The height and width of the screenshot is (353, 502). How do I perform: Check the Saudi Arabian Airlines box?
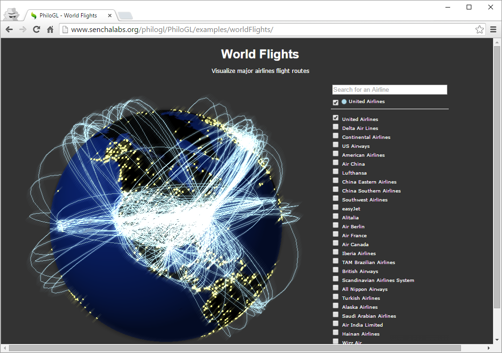click(336, 315)
